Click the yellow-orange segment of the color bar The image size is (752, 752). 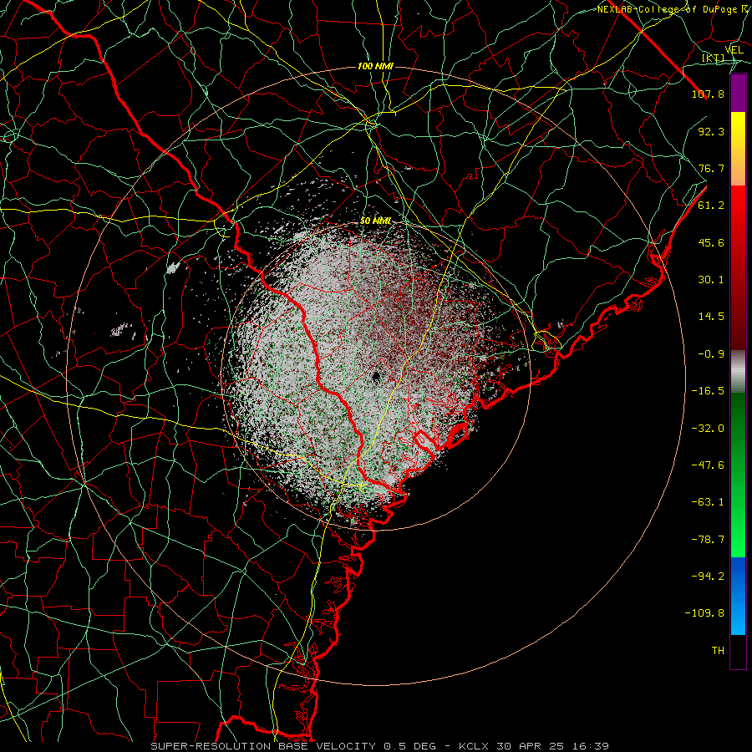[x=738, y=149]
